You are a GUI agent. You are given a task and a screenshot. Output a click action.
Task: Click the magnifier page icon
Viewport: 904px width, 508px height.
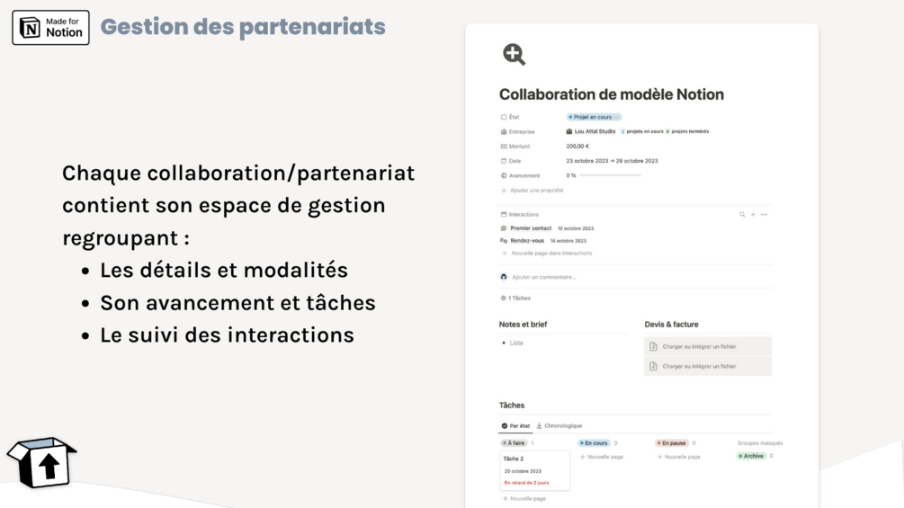click(514, 55)
